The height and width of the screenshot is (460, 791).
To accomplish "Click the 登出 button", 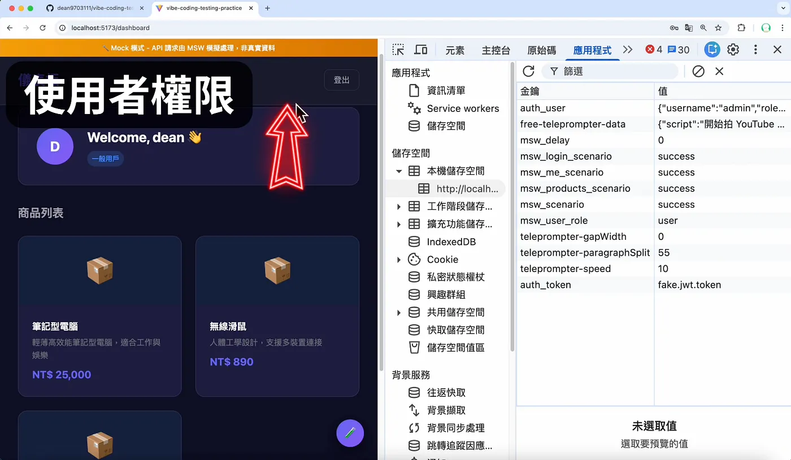I will pos(341,80).
